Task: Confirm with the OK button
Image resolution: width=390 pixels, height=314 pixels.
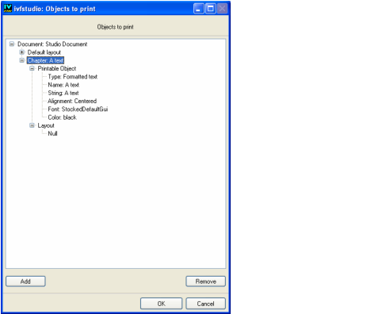Action: pyautogui.click(x=161, y=304)
